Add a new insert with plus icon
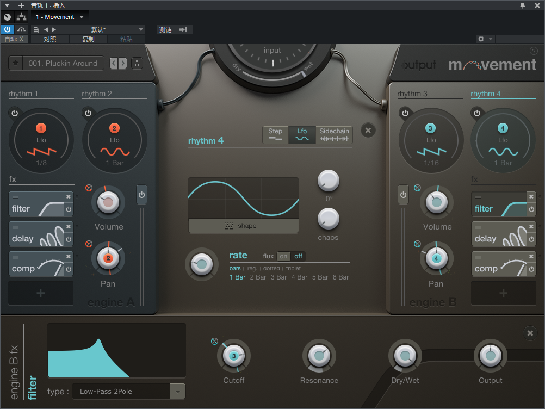 point(21,5)
